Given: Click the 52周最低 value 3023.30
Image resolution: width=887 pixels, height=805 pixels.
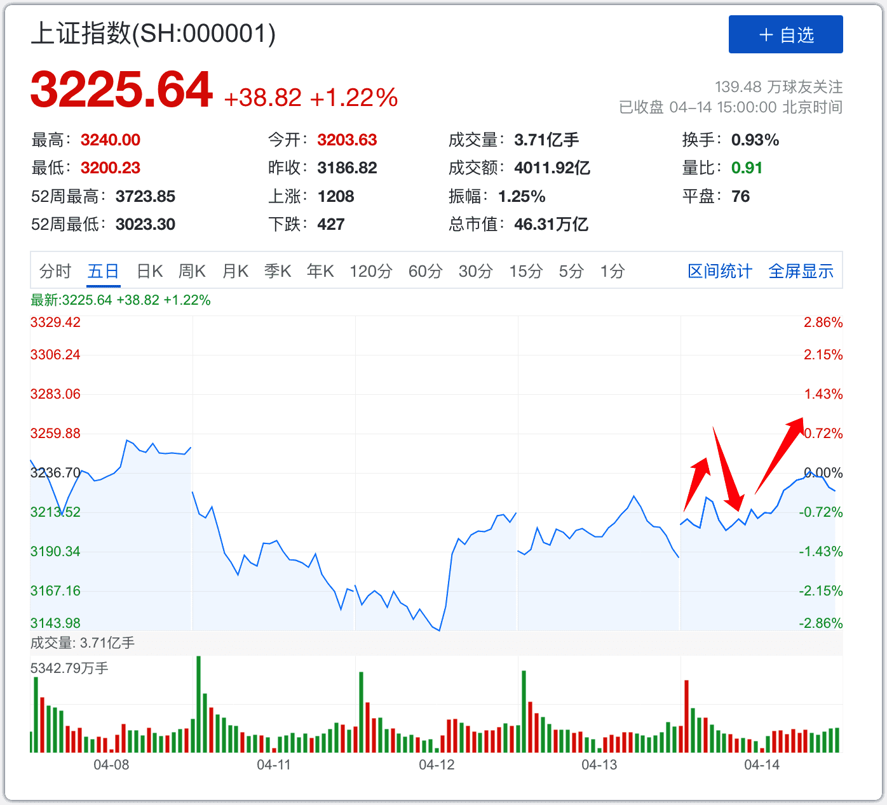Looking at the screenshot, I should [146, 224].
